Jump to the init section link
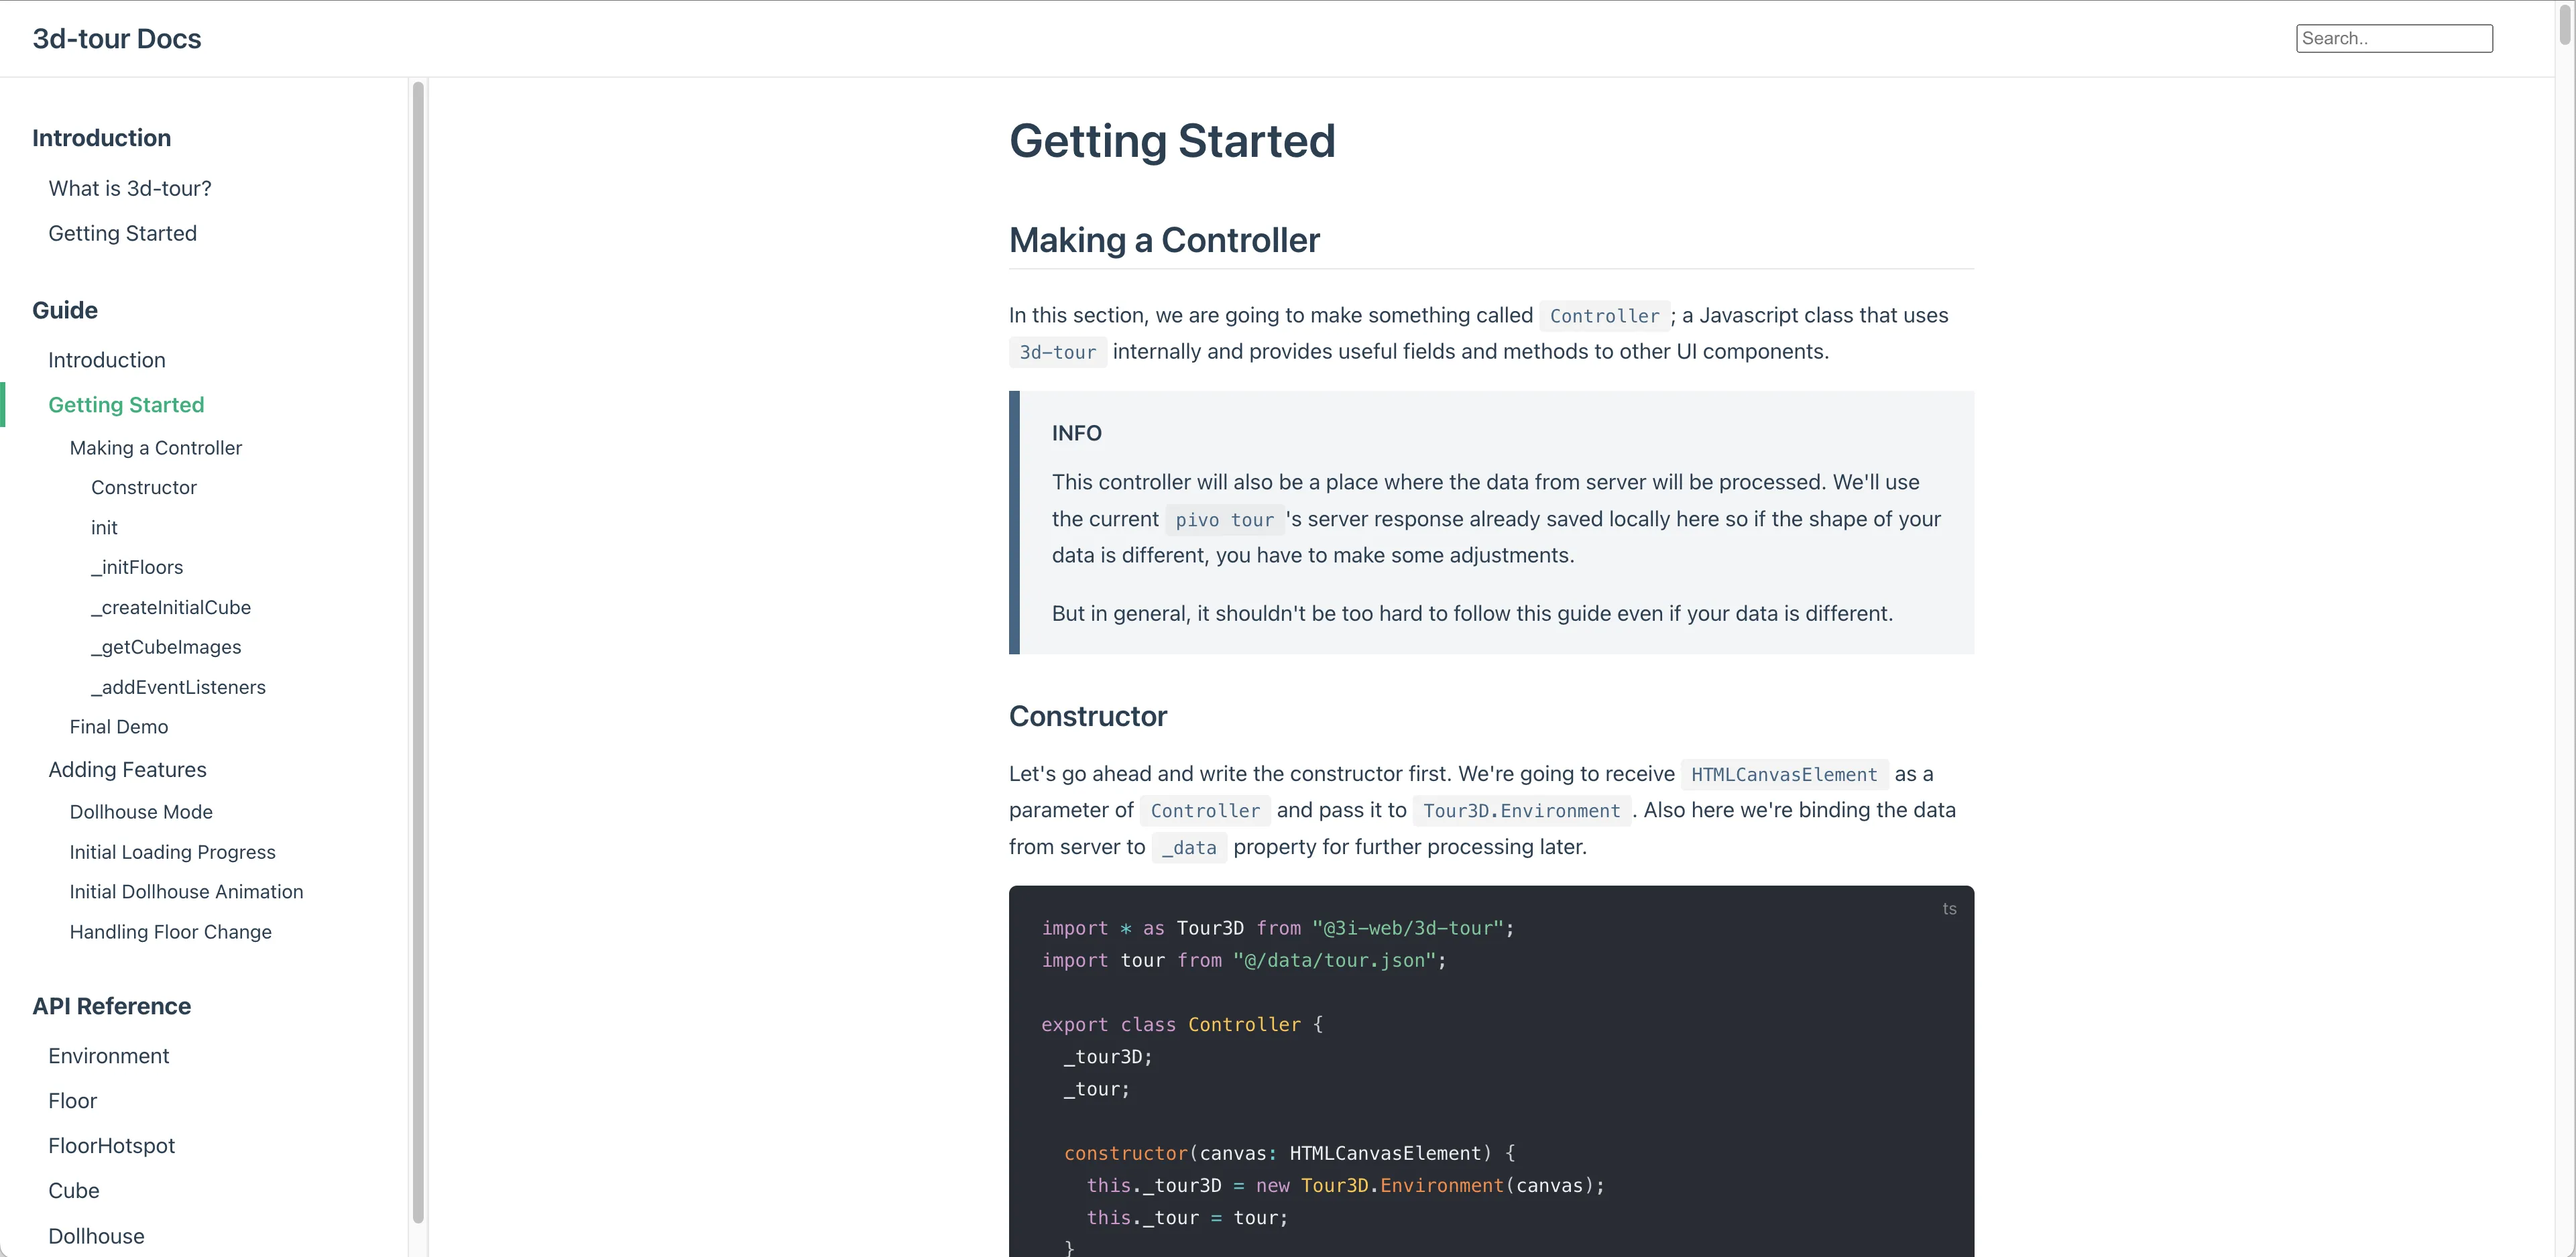This screenshot has width=2576, height=1257. tap(104, 528)
